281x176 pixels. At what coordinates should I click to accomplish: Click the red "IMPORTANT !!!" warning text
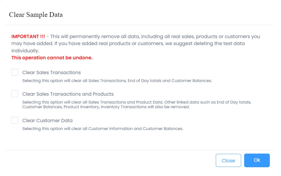pos(28,37)
